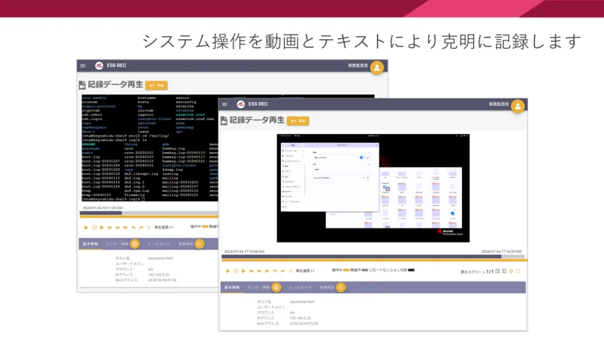Click アカウント label in back window
This screenshot has height=340, width=604.
pyautogui.click(x=124, y=269)
